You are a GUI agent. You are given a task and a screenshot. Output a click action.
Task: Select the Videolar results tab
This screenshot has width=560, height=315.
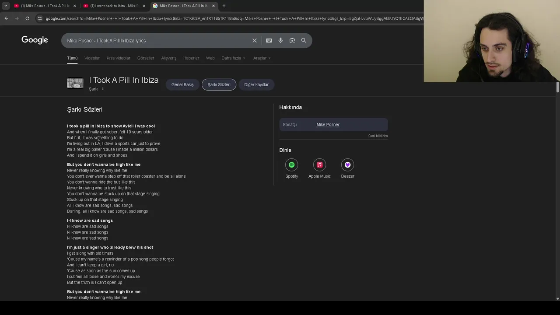pyautogui.click(x=92, y=58)
